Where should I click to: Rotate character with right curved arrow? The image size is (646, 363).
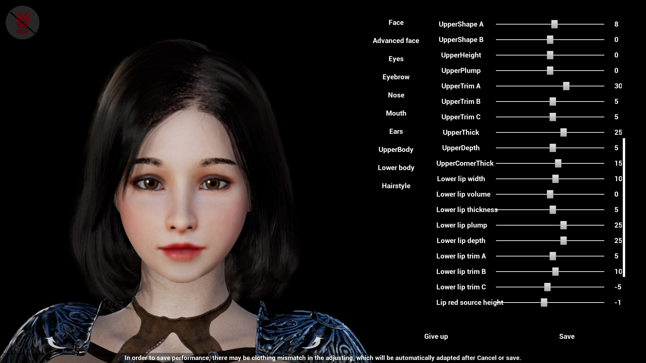tap(313, 342)
